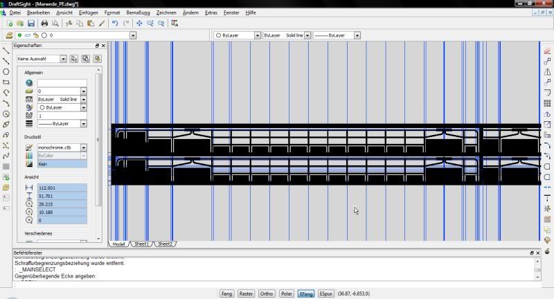Screen dimensions: 554x299
Task: Open ByLayer color dropdown in Eigenschaften
Action: tap(84, 107)
